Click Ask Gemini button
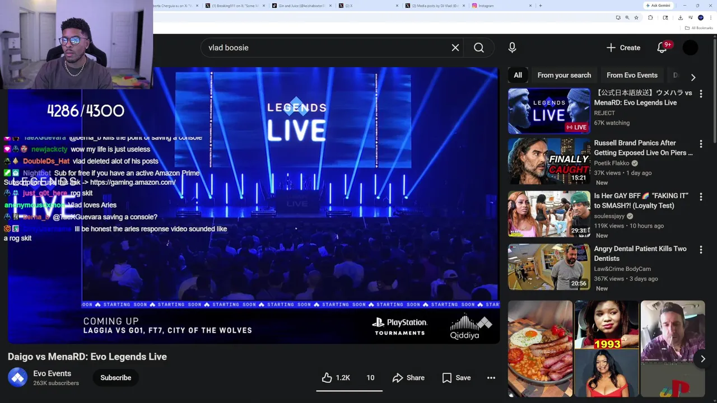Image resolution: width=717 pixels, height=403 pixels. [x=658, y=6]
